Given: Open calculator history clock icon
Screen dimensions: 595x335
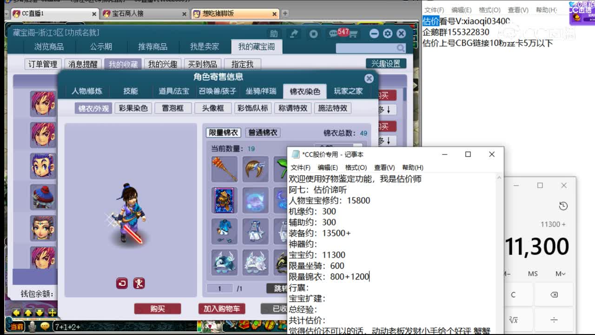Looking at the screenshot, I should point(563,206).
